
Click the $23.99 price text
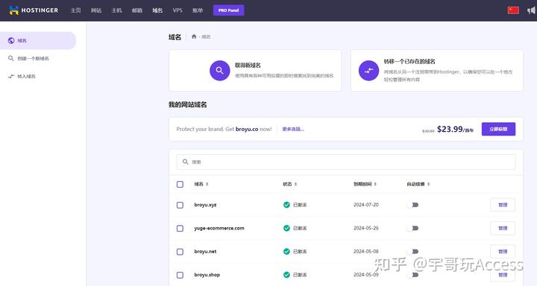coord(450,129)
